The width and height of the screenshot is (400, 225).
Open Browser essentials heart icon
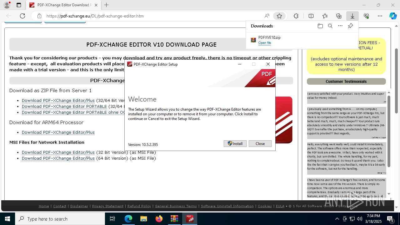tap(366, 16)
